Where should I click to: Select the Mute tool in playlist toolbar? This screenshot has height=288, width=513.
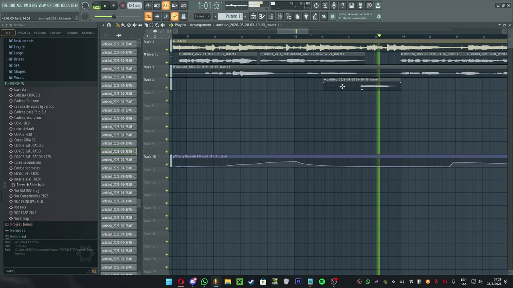[134, 25]
